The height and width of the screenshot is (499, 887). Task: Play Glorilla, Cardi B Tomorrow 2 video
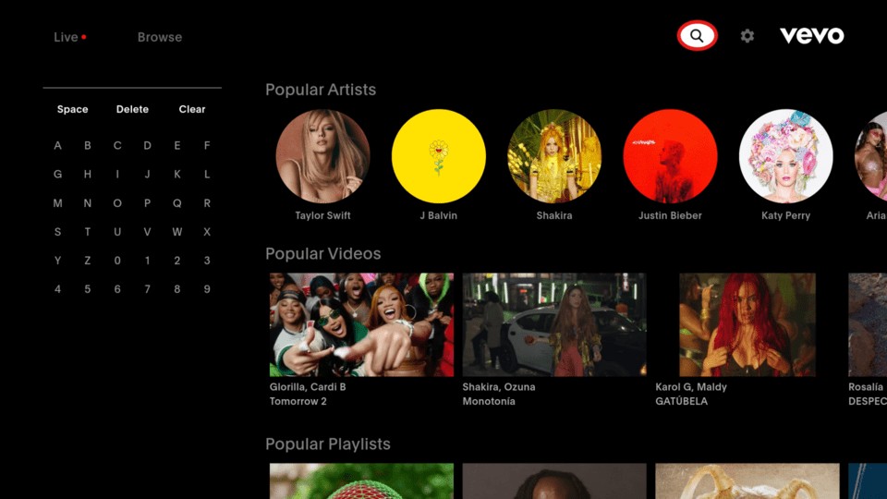361,324
